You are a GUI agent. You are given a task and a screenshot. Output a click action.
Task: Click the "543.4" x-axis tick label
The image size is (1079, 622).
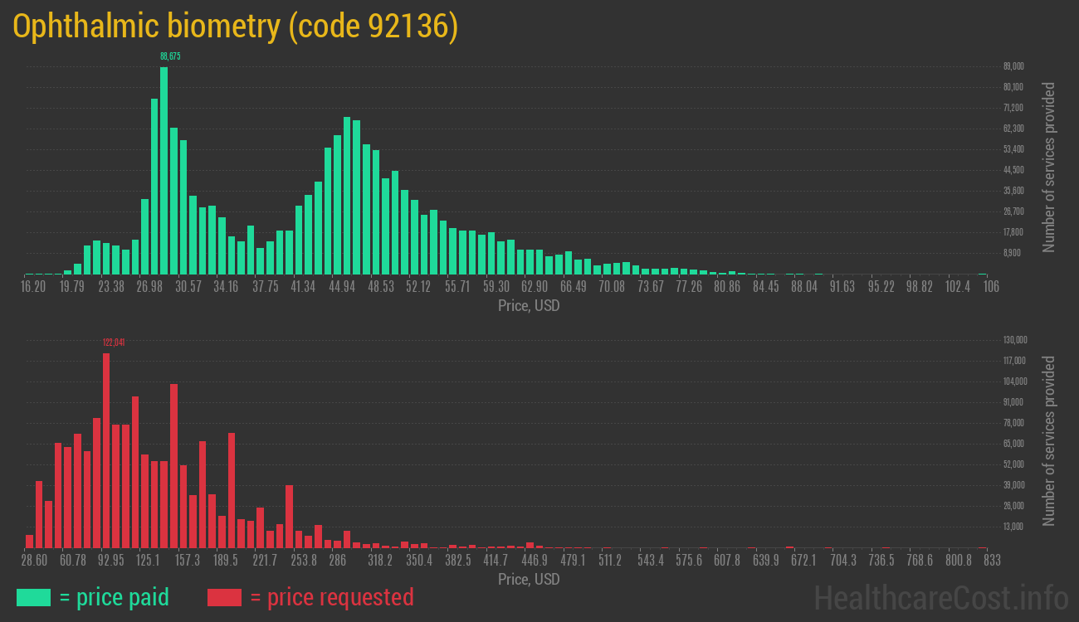pyautogui.click(x=651, y=560)
